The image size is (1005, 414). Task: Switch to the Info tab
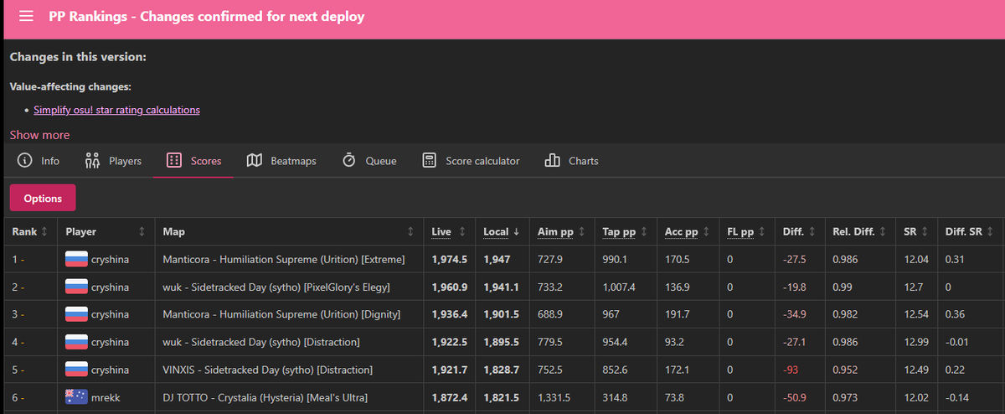(39, 160)
